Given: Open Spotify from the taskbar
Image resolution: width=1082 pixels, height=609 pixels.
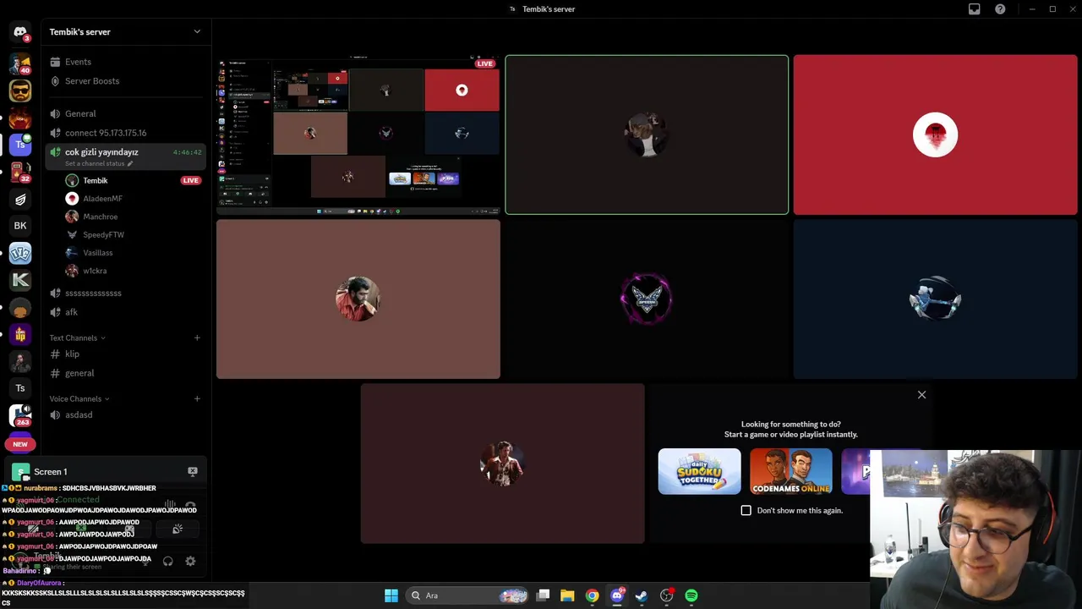Looking at the screenshot, I should pyautogui.click(x=691, y=595).
